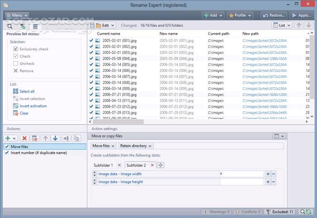The height and width of the screenshot is (218, 317).
Task: Clear all actions icon in the Actions toolbar
Action: 34,138
